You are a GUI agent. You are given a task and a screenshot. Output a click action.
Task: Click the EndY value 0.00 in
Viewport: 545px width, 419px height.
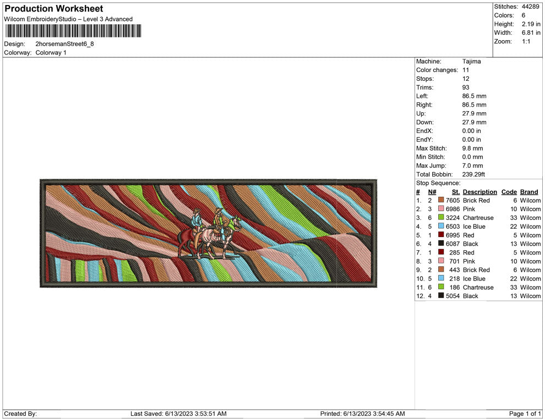coord(472,139)
